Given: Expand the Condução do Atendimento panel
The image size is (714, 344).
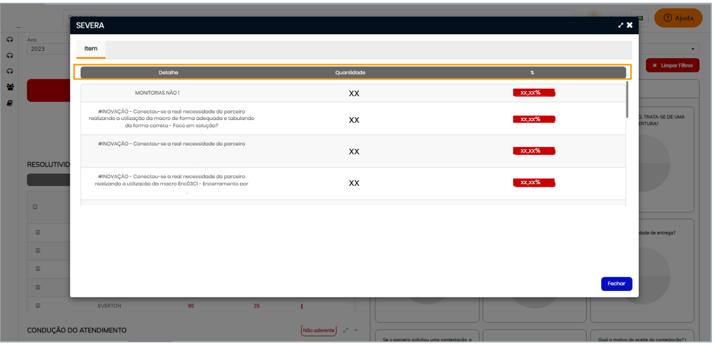Looking at the screenshot, I should coord(345,330).
